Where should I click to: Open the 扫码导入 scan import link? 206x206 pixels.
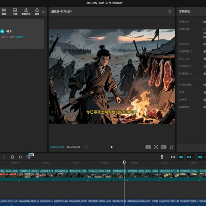pos(20,37)
